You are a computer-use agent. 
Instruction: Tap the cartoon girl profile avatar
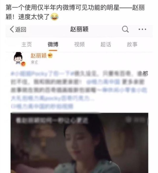pyautogui.click(x=18, y=58)
